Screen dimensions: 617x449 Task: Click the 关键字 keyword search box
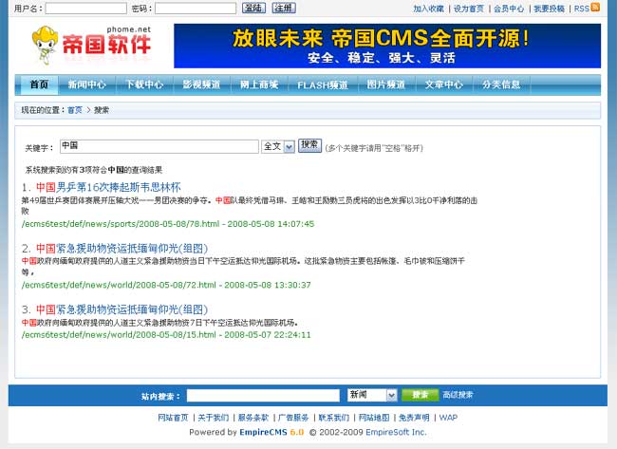click(x=159, y=146)
